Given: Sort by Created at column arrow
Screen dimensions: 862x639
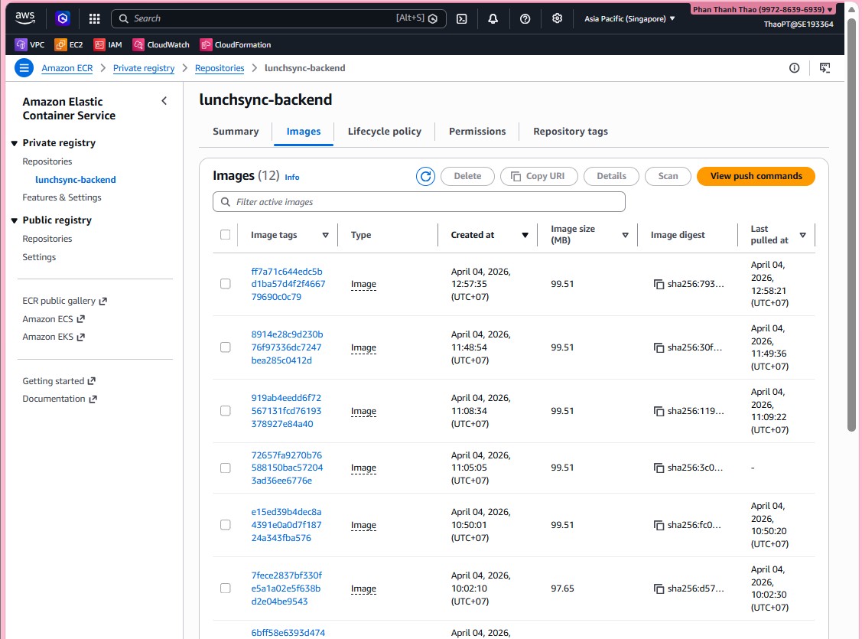Looking at the screenshot, I should 525,235.
